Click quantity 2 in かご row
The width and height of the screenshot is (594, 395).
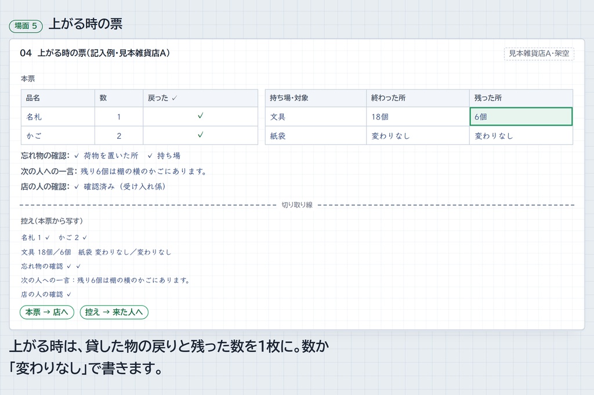(119, 136)
